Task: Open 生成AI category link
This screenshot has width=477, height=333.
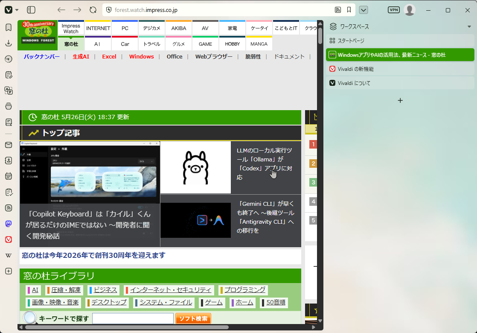Action: point(81,57)
